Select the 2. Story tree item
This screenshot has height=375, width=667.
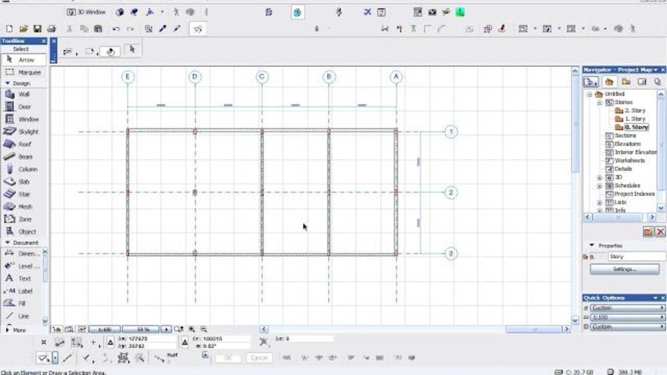pos(630,111)
